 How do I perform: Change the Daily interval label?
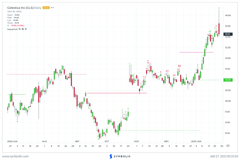[38, 8]
